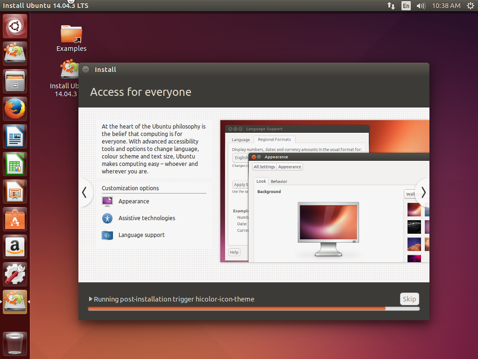478x359 pixels.
Task: Open Ubuntu Software Center
Action: tap(15, 219)
